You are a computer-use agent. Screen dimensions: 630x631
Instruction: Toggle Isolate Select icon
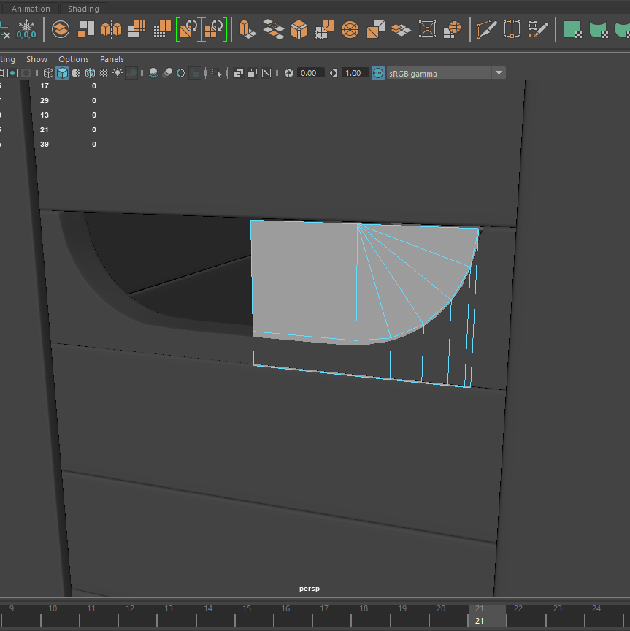pyautogui.click(x=217, y=73)
